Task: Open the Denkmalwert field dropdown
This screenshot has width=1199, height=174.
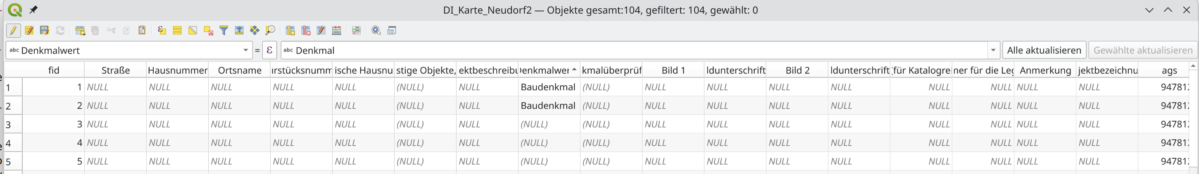Action: [x=245, y=50]
